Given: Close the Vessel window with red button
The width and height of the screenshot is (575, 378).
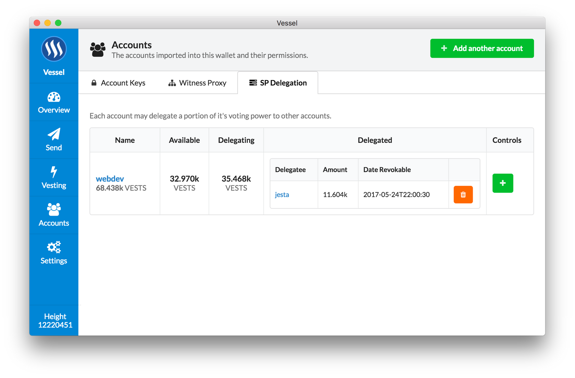Looking at the screenshot, I should click(x=37, y=23).
